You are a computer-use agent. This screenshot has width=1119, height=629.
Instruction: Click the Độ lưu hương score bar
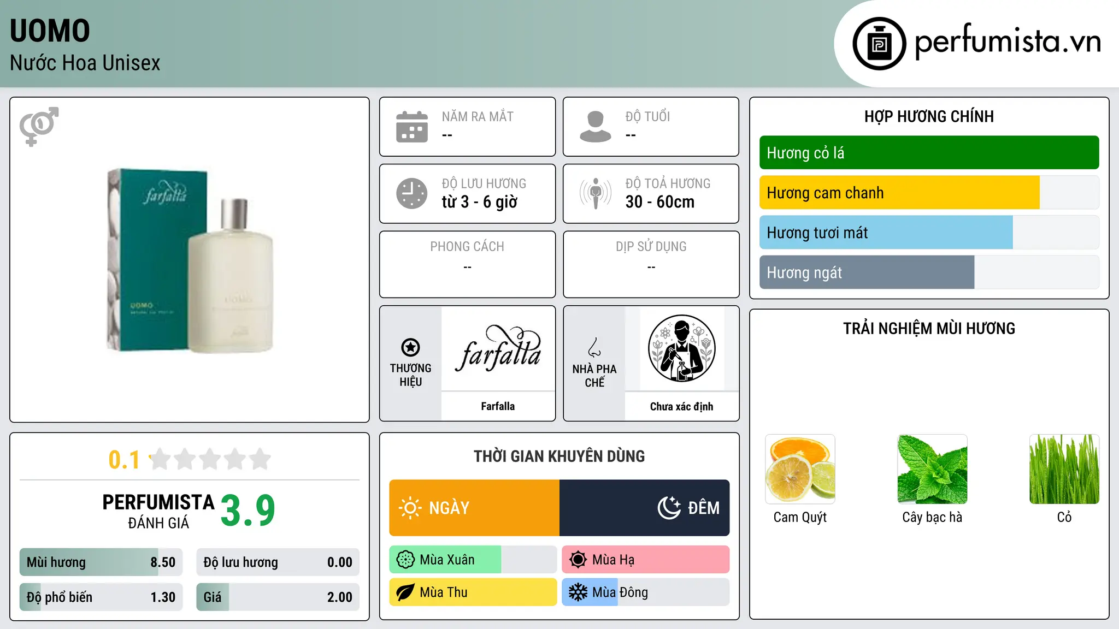click(x=278, y=562)
